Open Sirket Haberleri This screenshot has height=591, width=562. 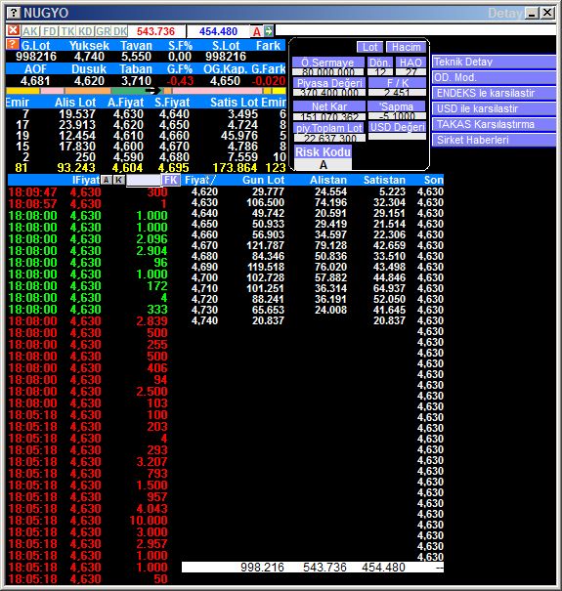click(494, 140)
